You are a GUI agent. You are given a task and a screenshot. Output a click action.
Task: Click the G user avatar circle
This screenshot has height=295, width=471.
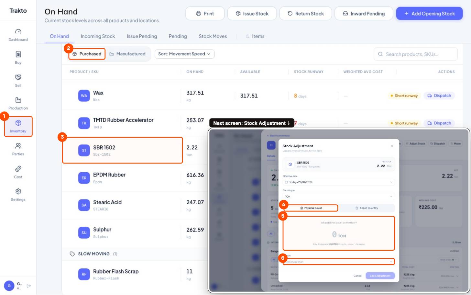(9, 286)
